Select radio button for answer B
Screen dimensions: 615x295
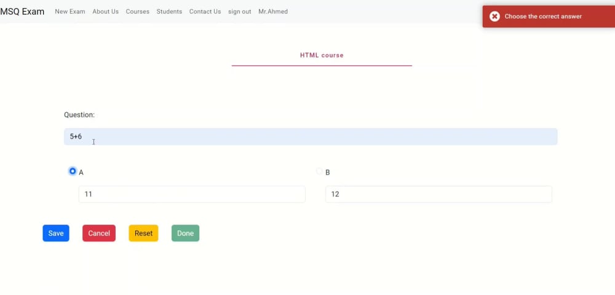click(319, 171)
